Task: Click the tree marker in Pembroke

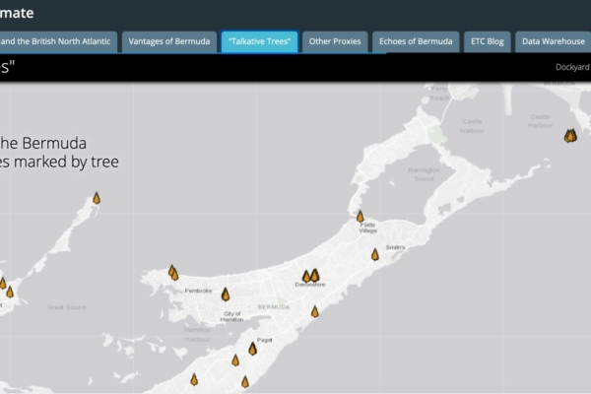Action: point(225,294)
